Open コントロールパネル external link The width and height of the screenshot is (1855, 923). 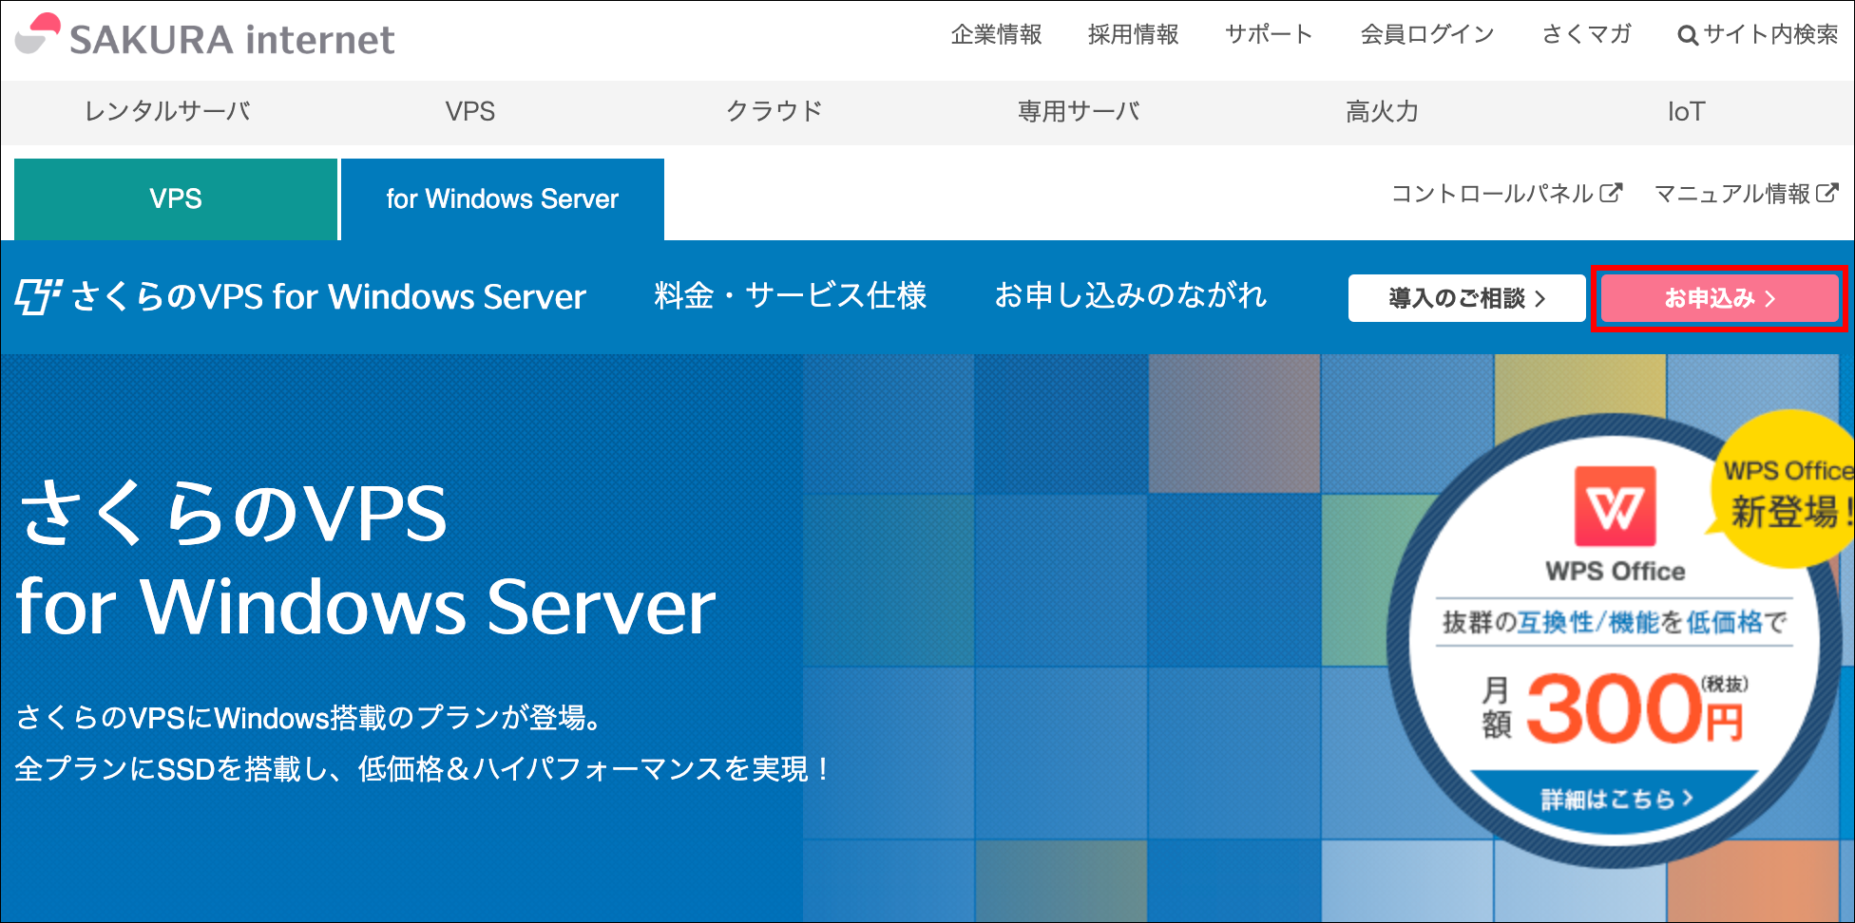point(1506,194)
